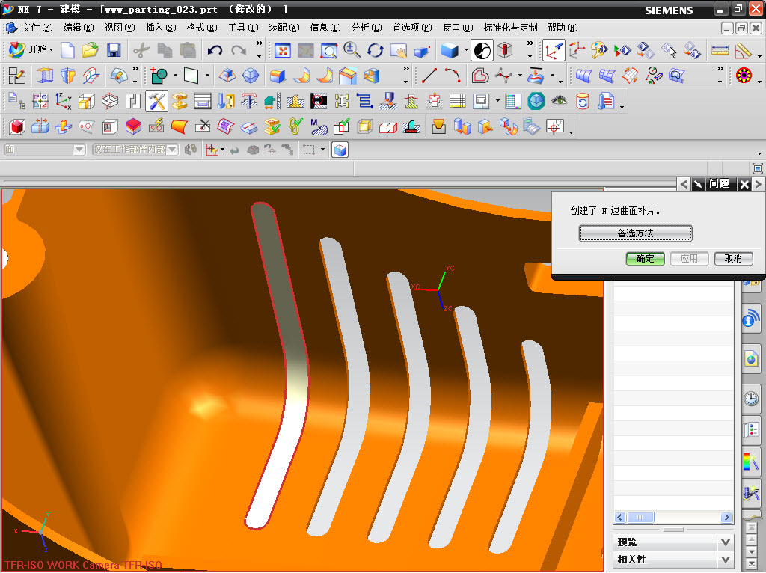Open the History clock sidebar tab
The height and width of the screenshot is (573, 766).
[x=751, y=399]
